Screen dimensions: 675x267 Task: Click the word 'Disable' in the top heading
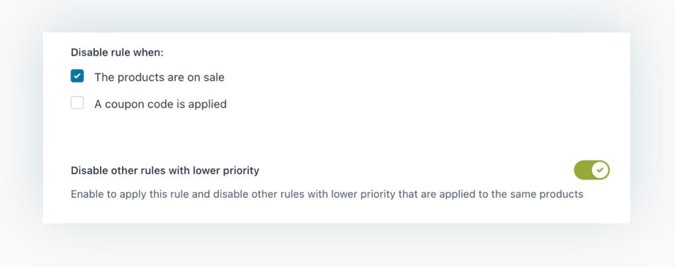[89, 52]
